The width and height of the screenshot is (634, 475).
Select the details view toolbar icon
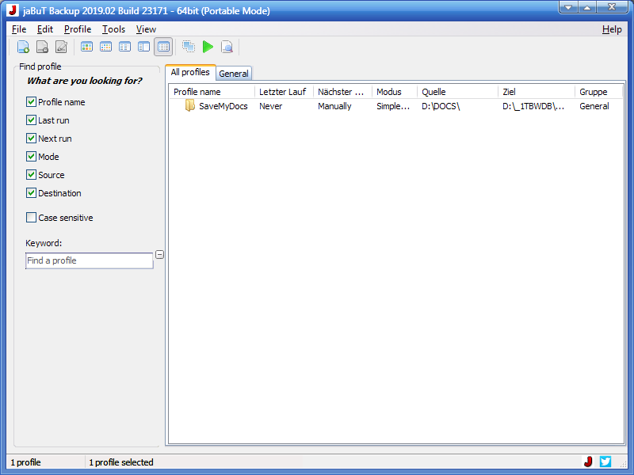point(163,47)
